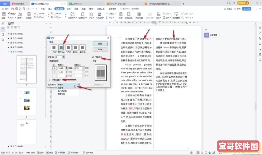Select page 2 thumbnail with pictures
This screenshot has height=155, width=262.
coord(26,101)
